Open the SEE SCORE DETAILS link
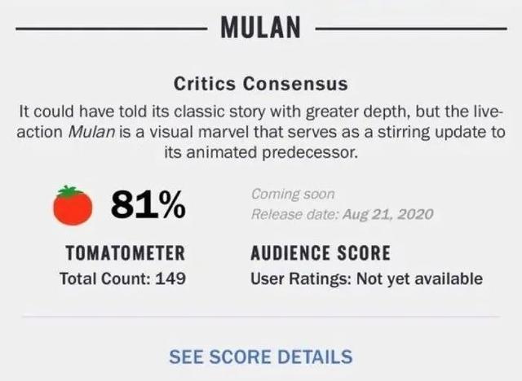The width and height of the screenshot is (522, 381). [261, 357]
